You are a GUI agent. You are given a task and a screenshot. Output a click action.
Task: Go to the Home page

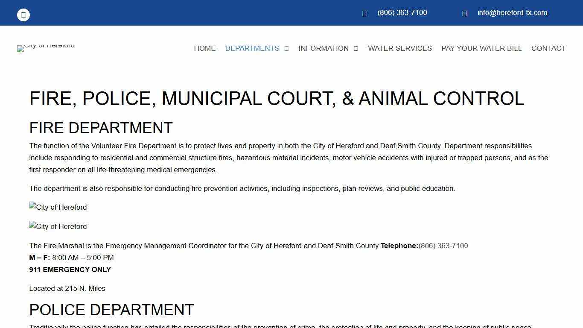click(204, 49)
